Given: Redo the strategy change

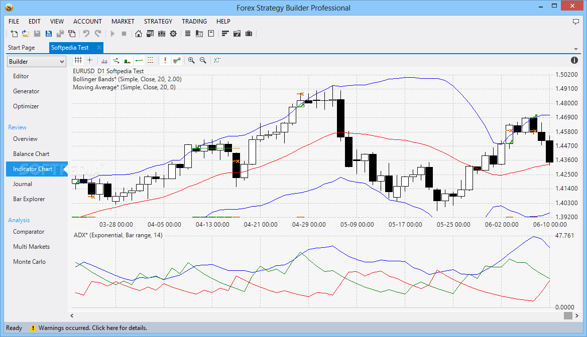Looking at the screenshot, I should click(98, 34).
